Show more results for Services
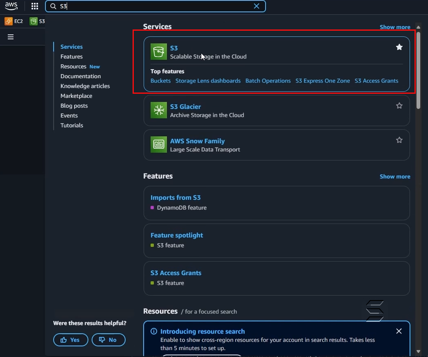Image resolution: width=428 pixels, height=357 pixels. coord(395,27)
